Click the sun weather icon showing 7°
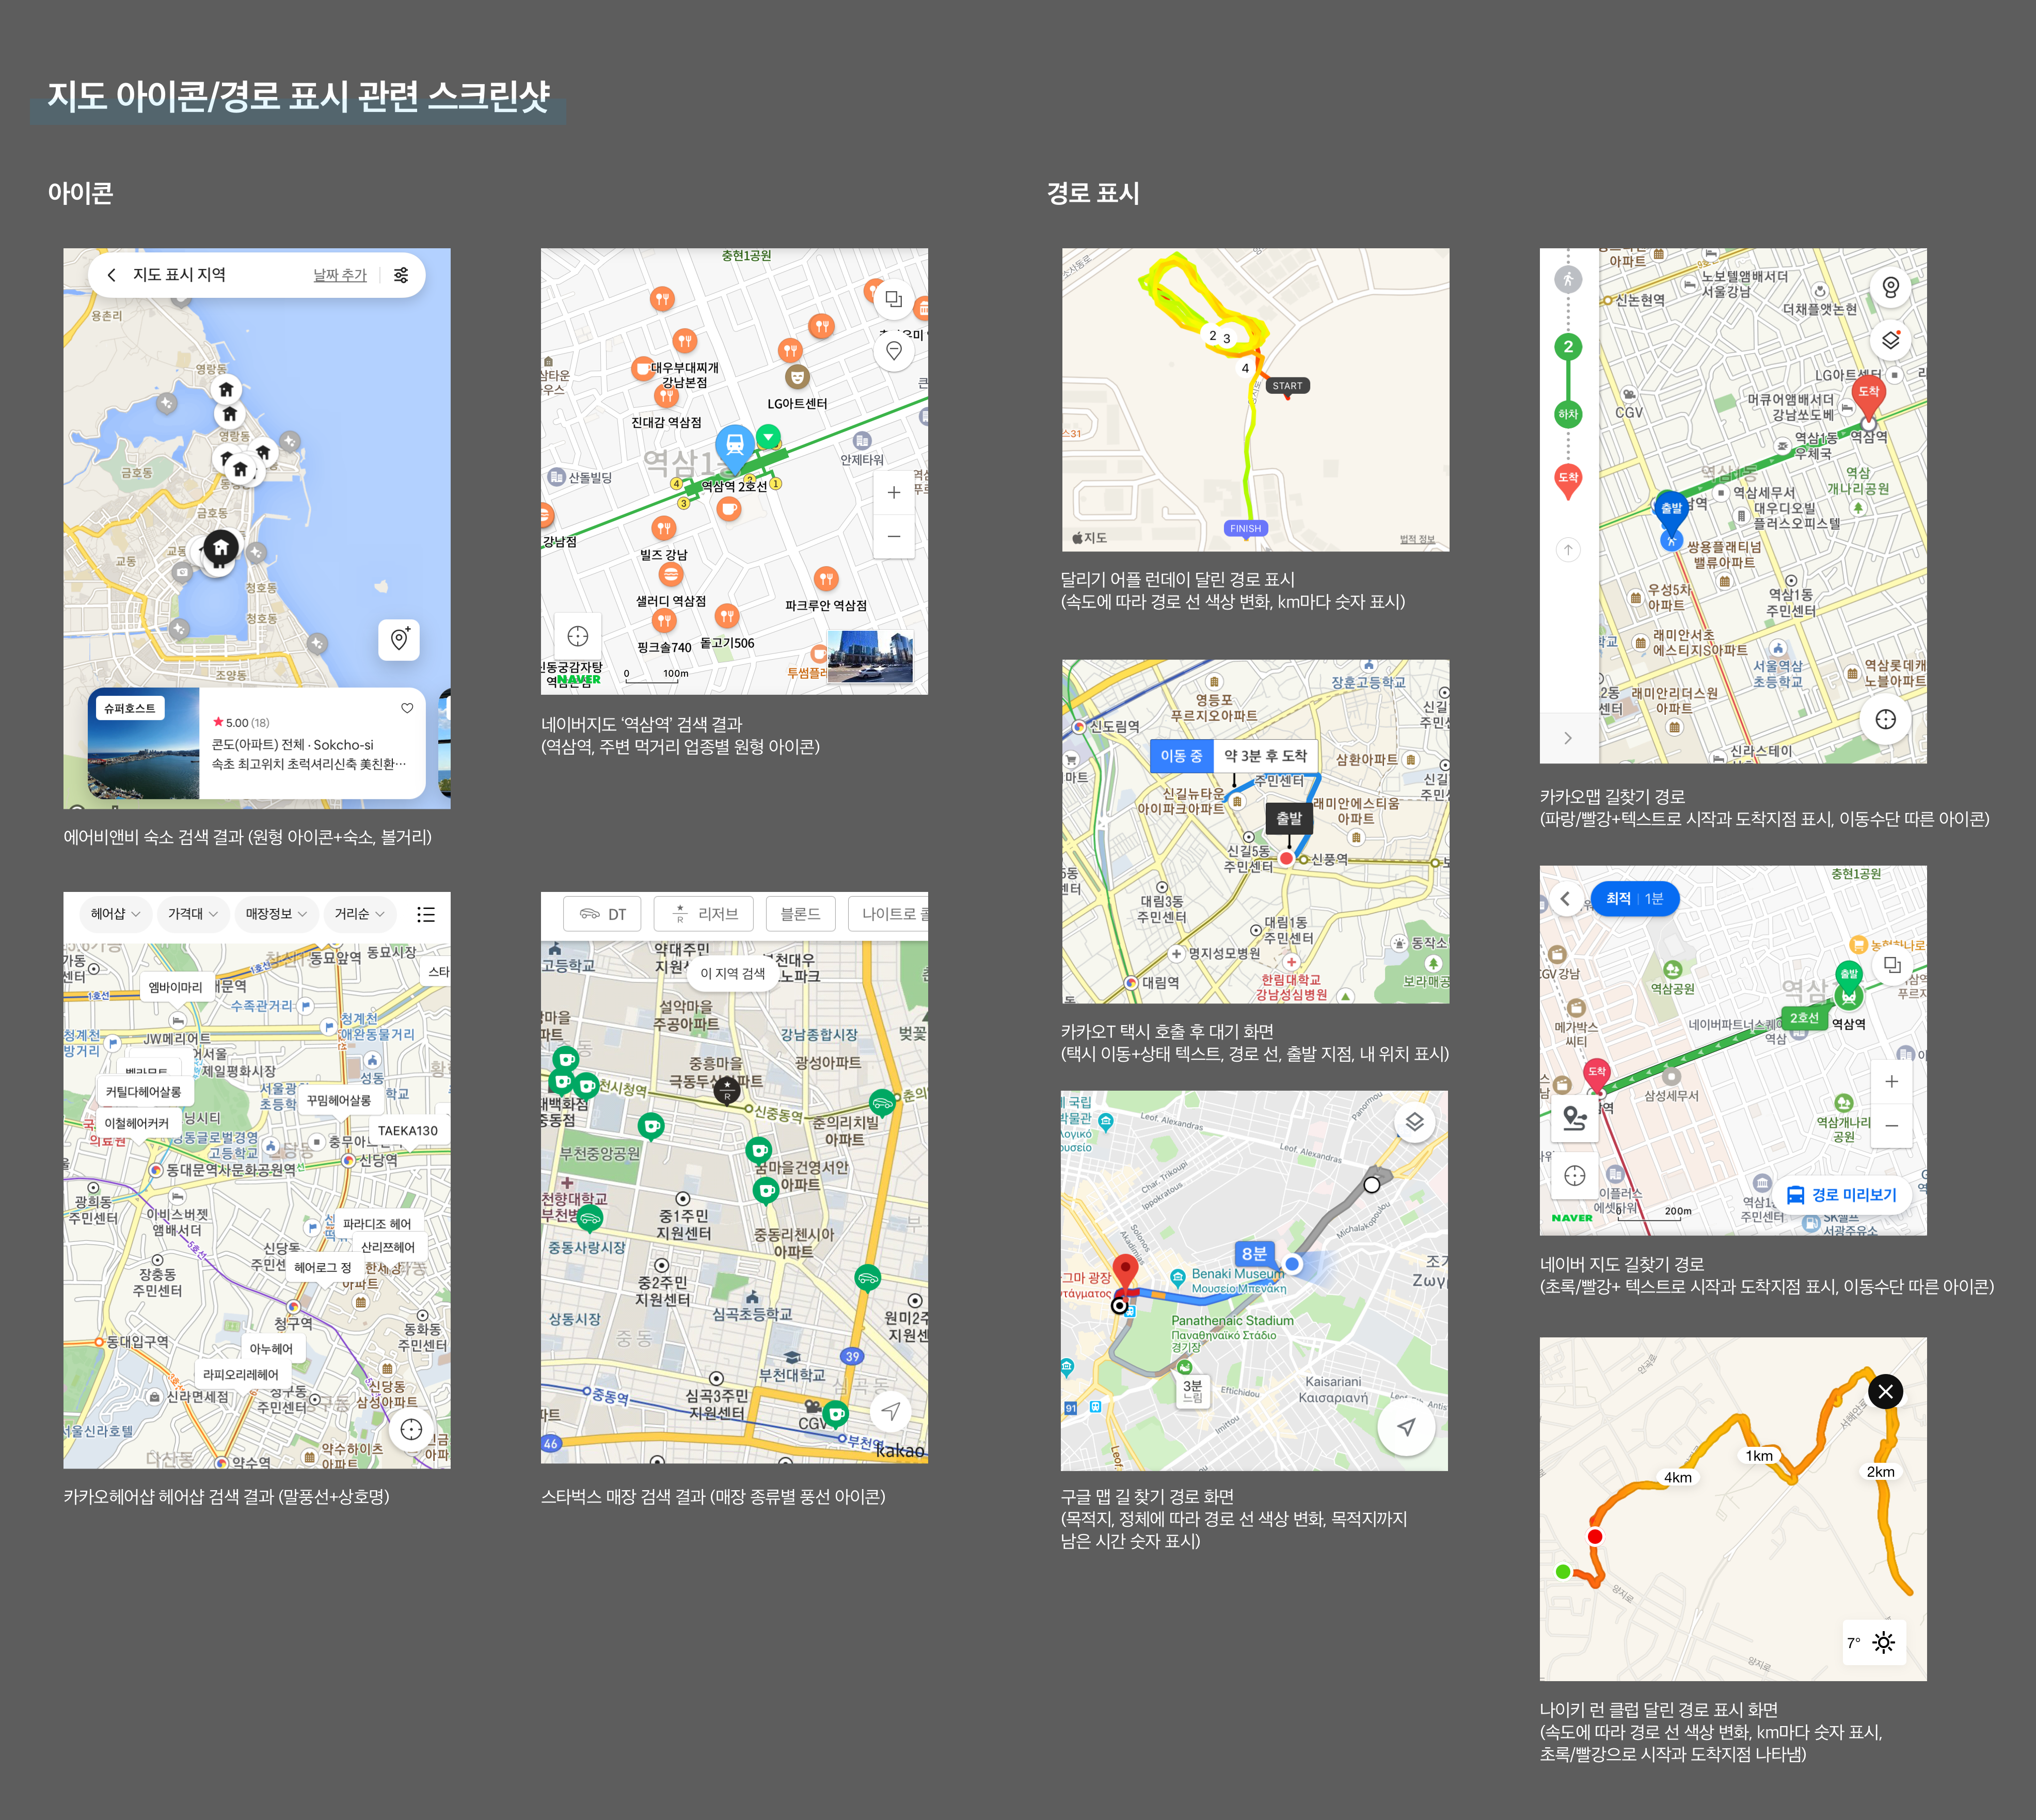This screenshot has height=1820, width=2036. tap(1883, 1642)
